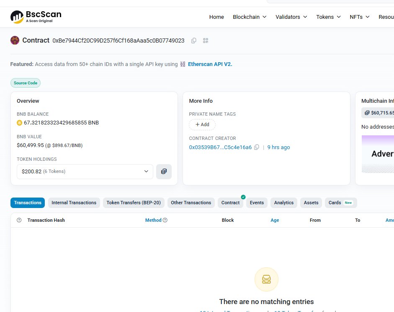Switch to the Contract tab
Viewport: 394px width, 312px height.
click(230, 203)
